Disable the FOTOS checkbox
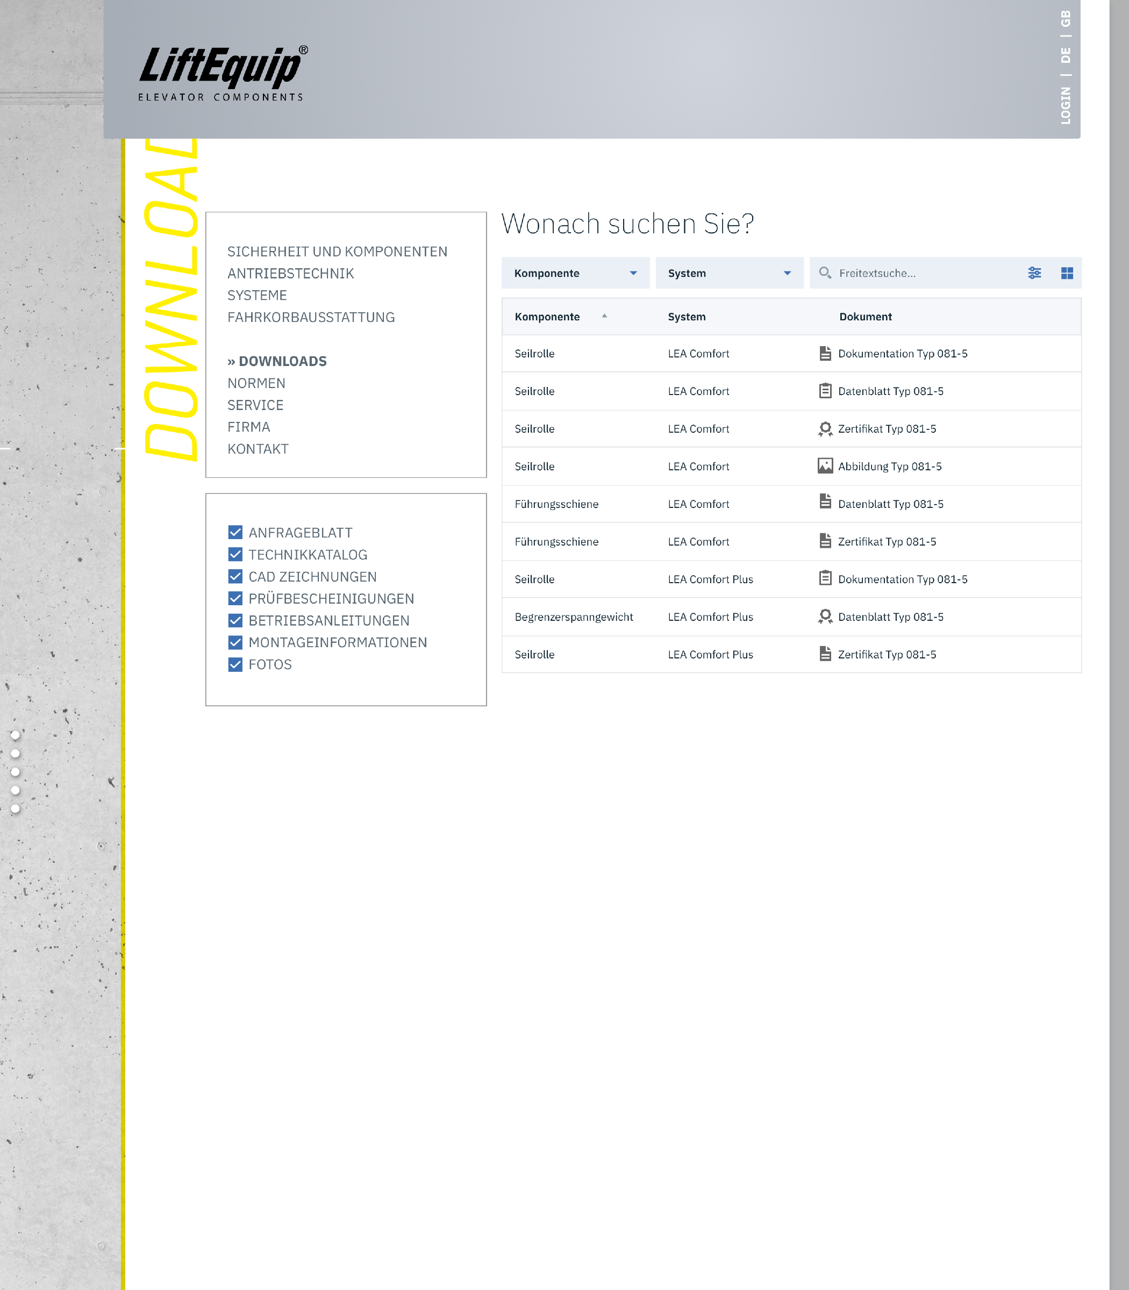The height and width of the screenshot is (1290, 1129). [x=235, y=664]
